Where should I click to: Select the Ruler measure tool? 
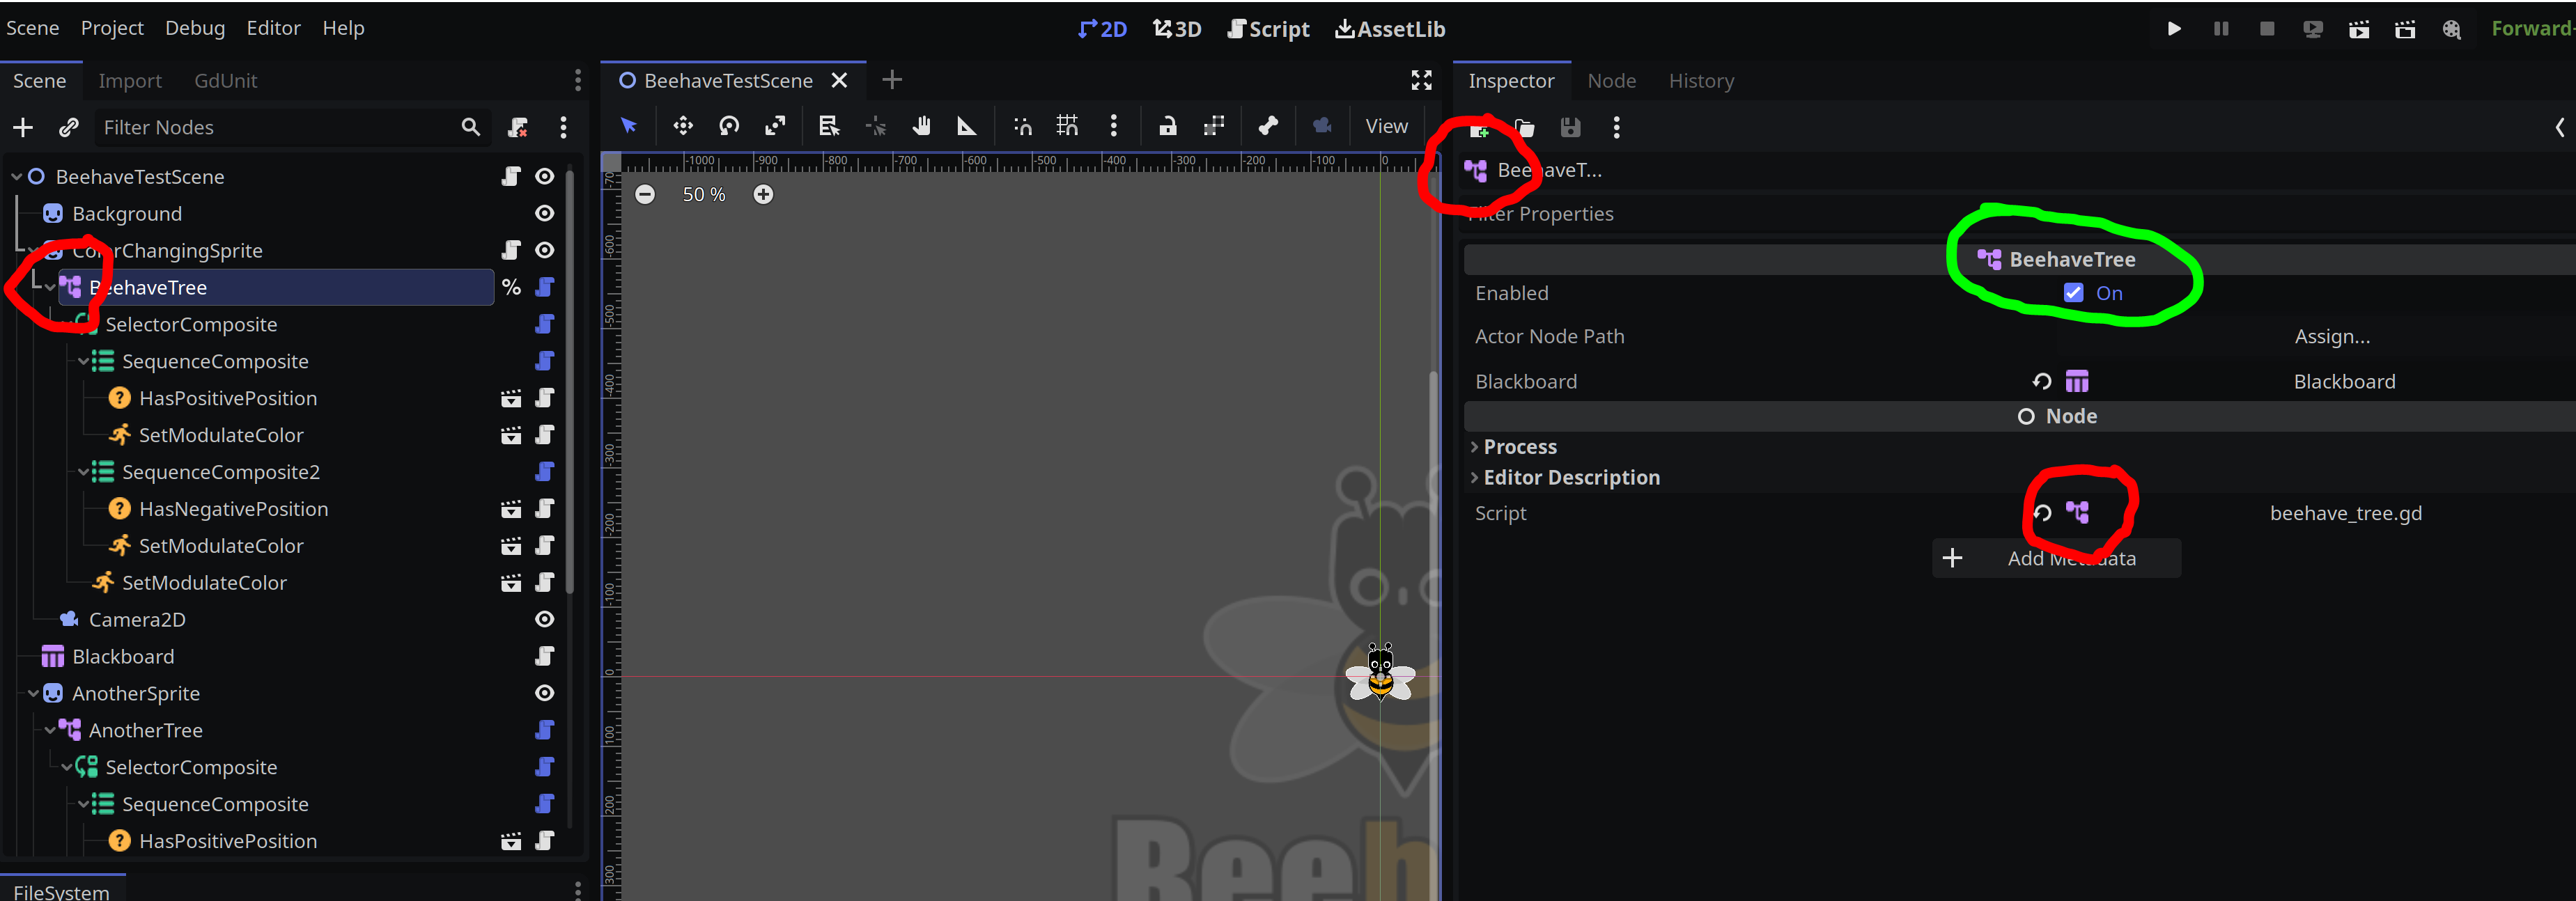click(x=966, y=126)
